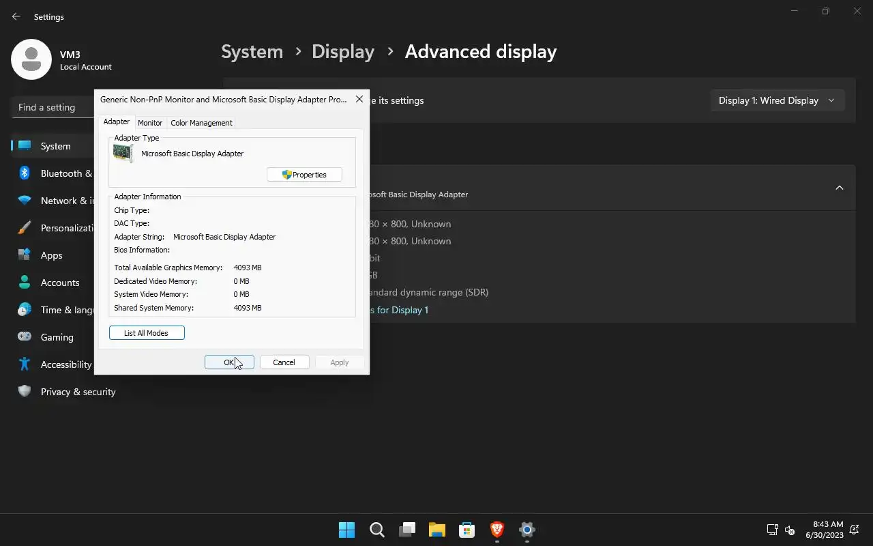The height and width of the screenshot is (546, 873).
Task: Open File Explorer from taskbar
Action: [437, 530]
